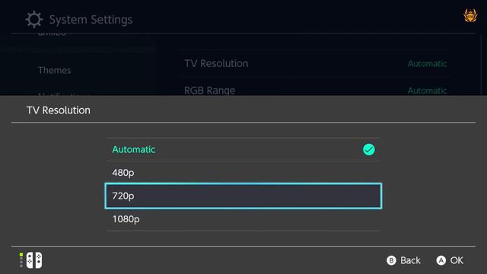Open the TV Resolution setting row
This screenshot has width=487, height=274.
315,63
